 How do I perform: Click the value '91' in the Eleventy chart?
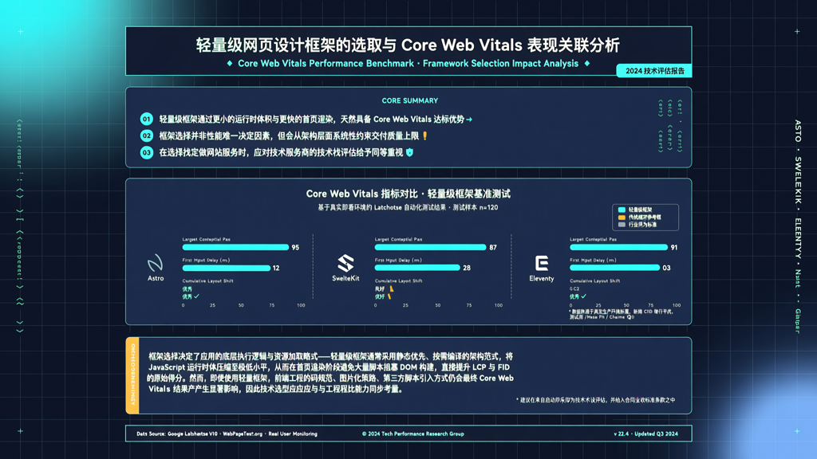pyautogui.click(x=674, y=247)
